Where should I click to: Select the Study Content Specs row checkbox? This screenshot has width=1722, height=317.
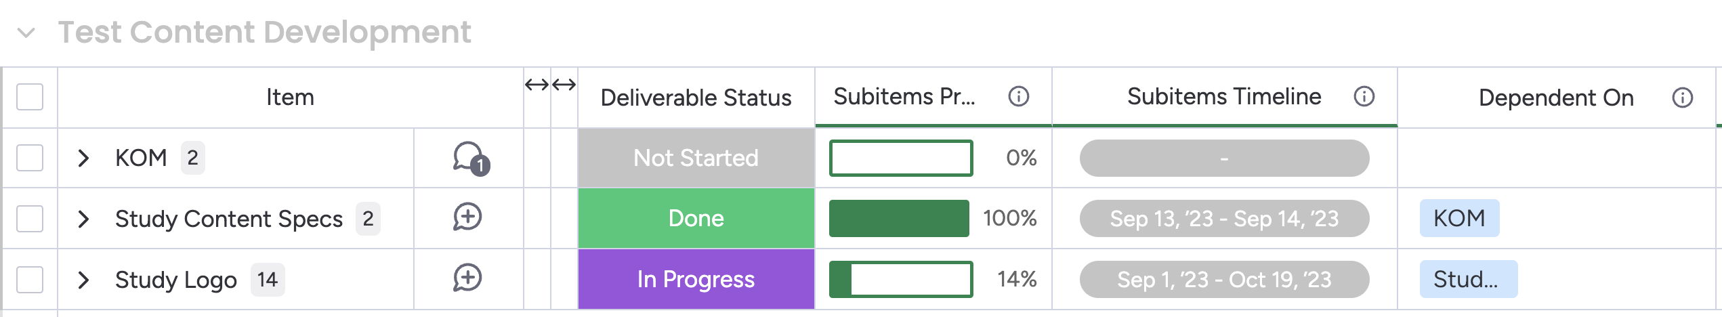pyautogui.click(x=30, y=219)
